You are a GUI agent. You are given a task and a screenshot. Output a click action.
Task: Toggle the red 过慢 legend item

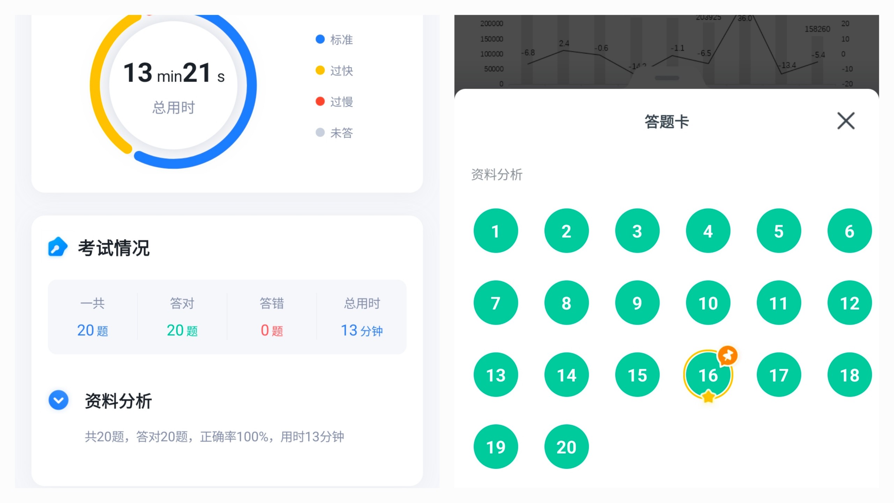[334, 102]
